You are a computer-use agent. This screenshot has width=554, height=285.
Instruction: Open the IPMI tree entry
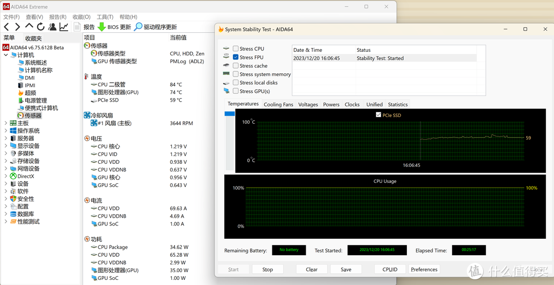click(x=30, y=85)
